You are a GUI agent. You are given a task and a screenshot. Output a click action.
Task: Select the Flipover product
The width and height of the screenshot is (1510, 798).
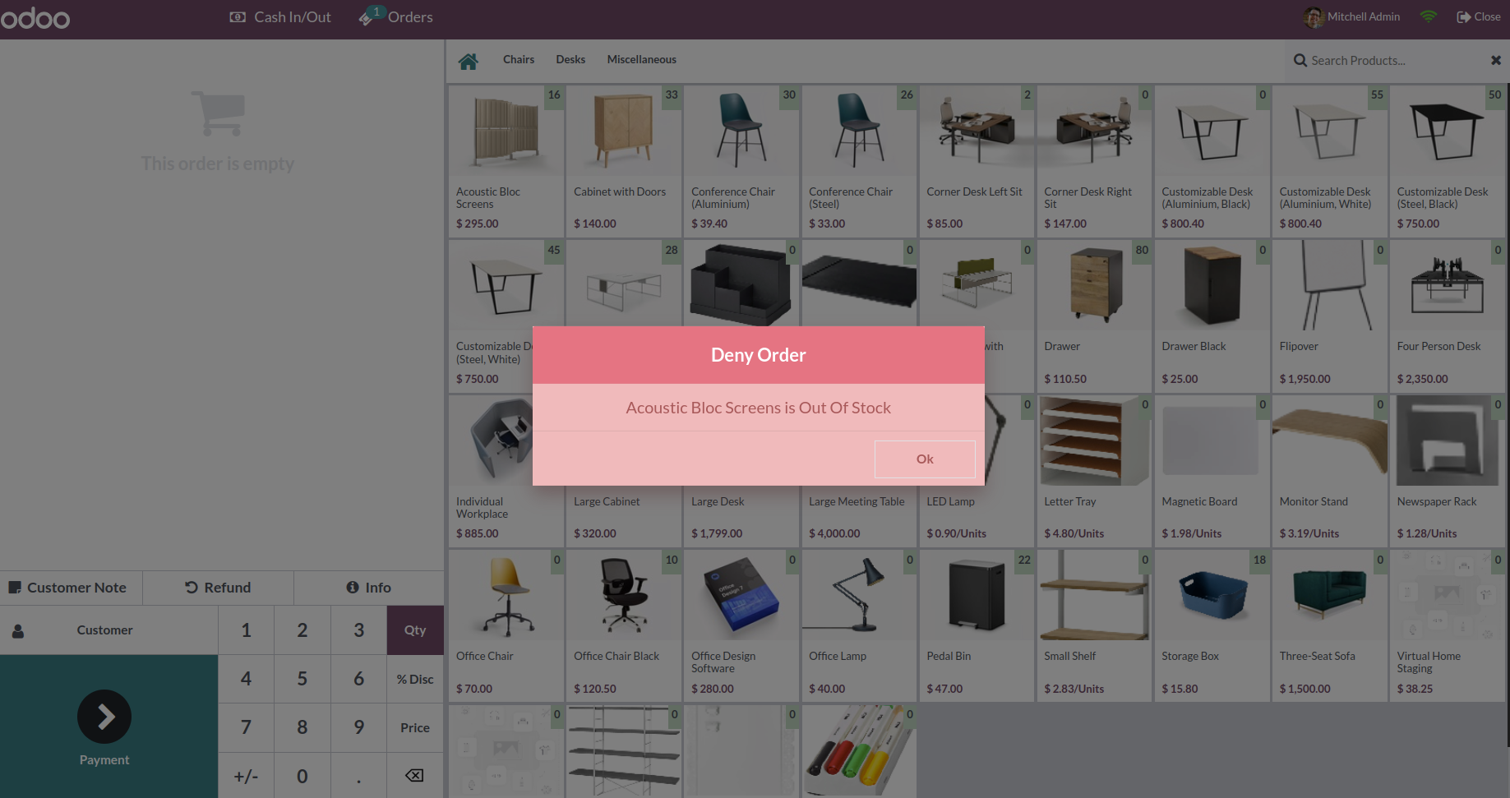click(x=1329, y=316)
